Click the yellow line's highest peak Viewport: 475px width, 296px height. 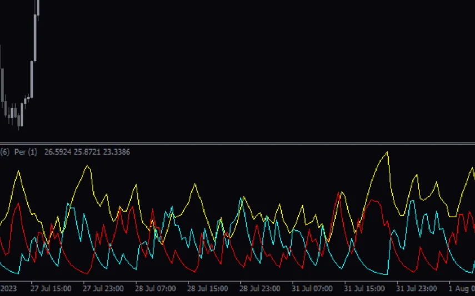click(387, 151)
